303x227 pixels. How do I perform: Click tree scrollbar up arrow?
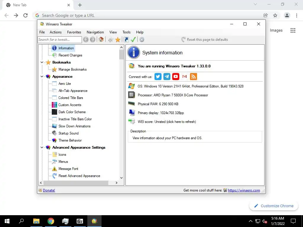(x=121, y=47)
